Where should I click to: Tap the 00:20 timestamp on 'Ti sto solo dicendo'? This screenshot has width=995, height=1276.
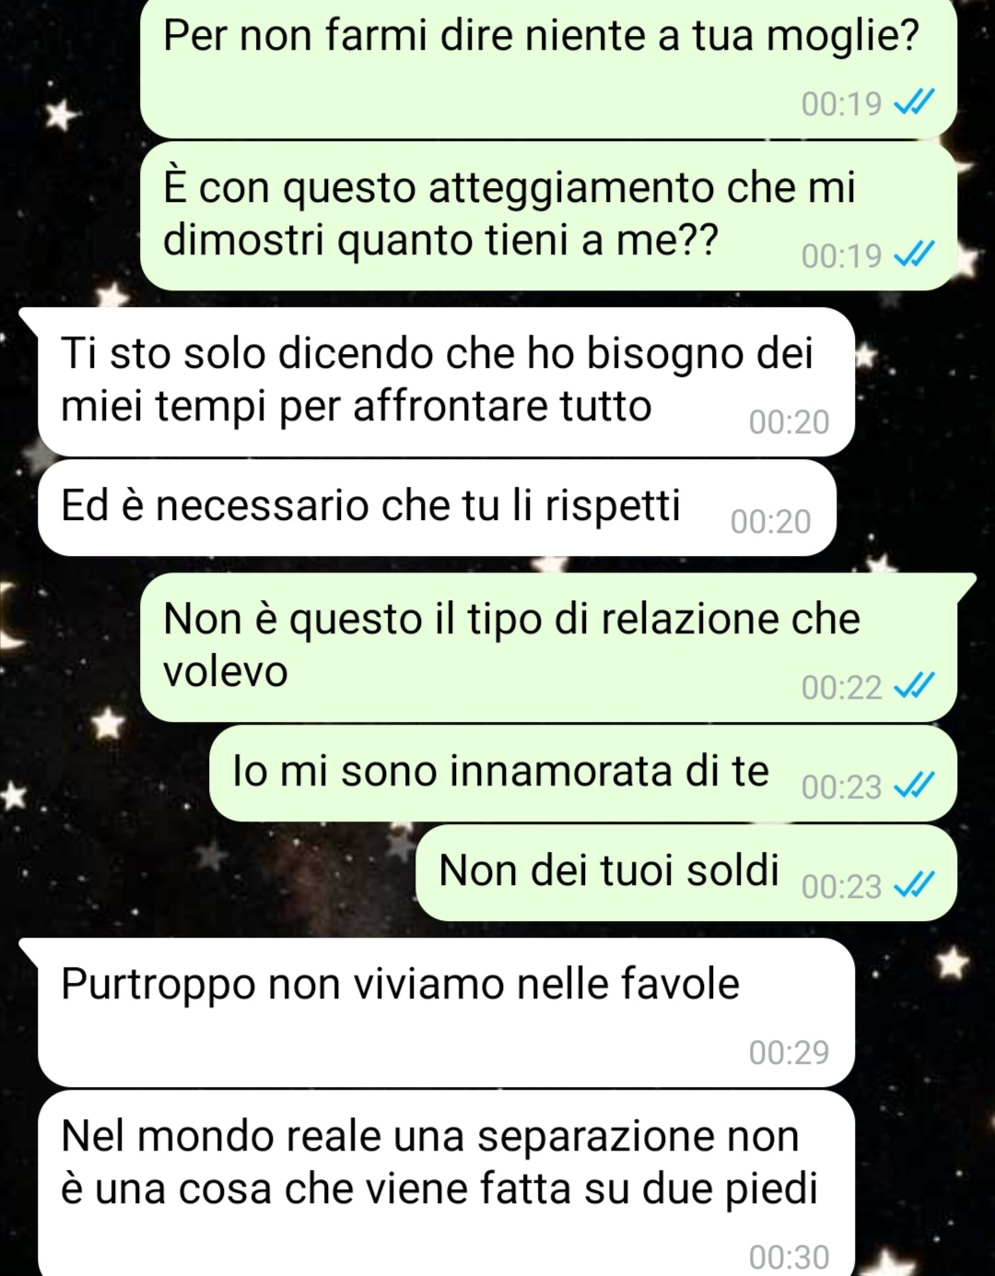pos(789,421)
